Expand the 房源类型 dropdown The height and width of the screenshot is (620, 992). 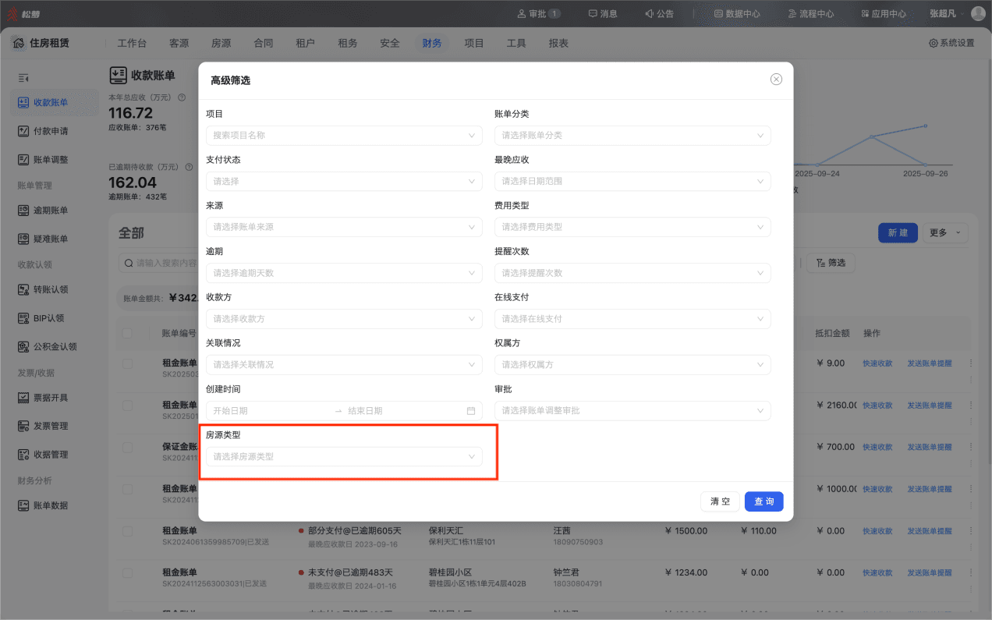[344, 457]
